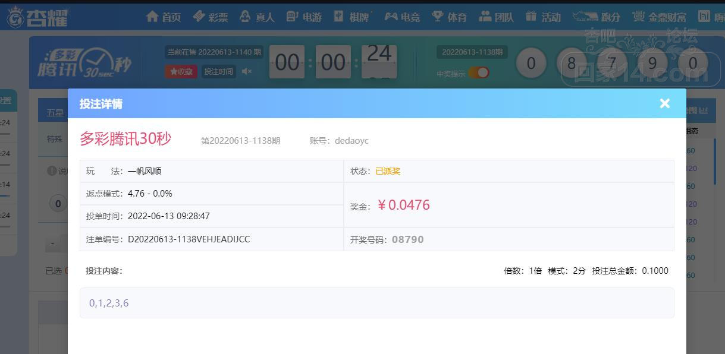Click the 多彩腾讯30秒 game logo

(x=84, y=64)
